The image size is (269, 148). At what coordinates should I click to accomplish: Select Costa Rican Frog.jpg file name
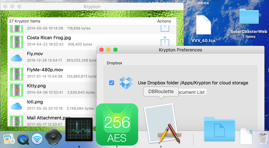pos(49,38)
